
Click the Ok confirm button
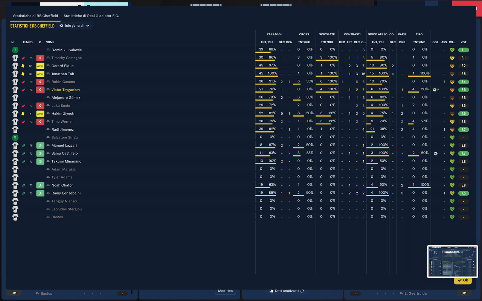tap(463, 280)
